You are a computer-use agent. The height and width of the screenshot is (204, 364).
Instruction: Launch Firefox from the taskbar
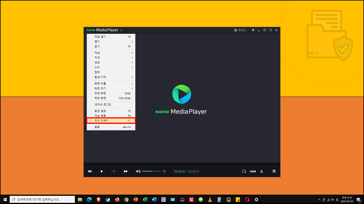coord(117,199)
